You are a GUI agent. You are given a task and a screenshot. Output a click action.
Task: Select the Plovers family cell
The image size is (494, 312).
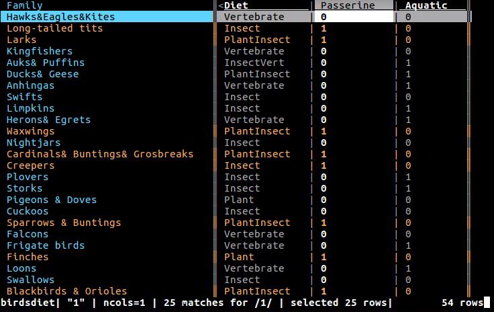pos(28,177)
